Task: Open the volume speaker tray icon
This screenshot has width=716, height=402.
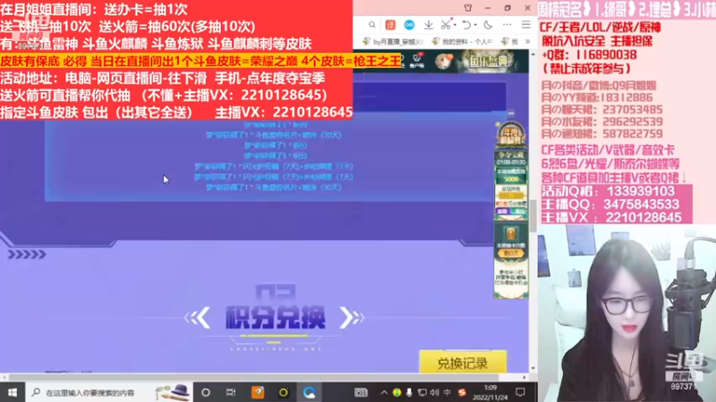Action: pos(434,392)
